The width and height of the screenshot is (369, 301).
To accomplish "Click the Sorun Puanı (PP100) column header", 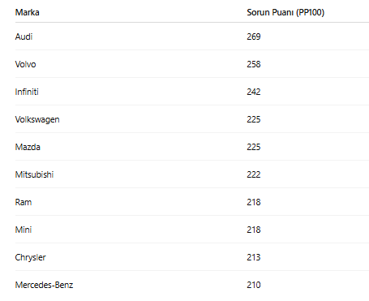I will click(285, 12).
